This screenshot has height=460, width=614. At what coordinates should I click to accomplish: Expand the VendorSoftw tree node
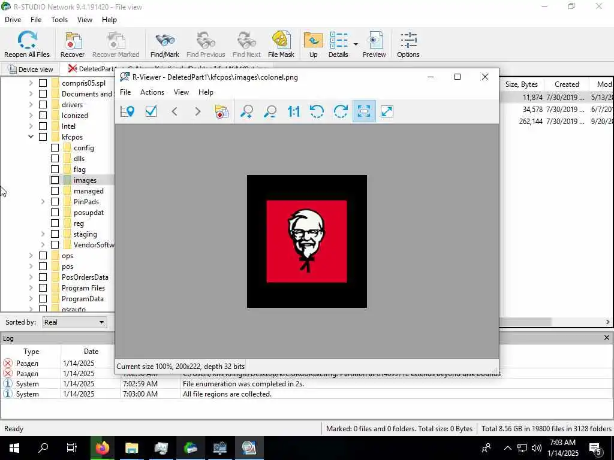point(43,244)
